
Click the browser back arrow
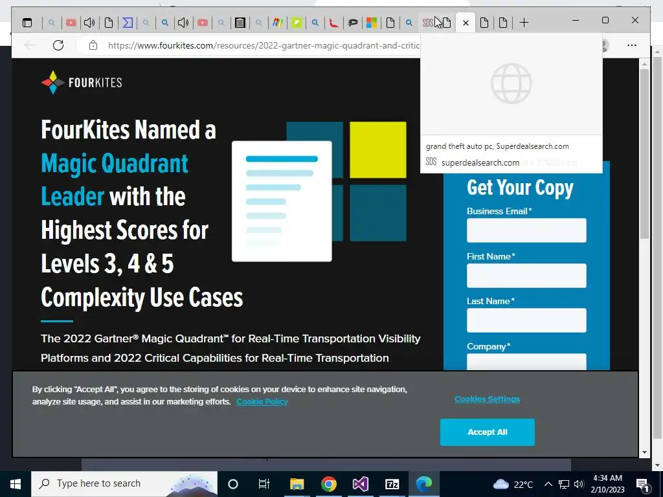coord(30,45)
